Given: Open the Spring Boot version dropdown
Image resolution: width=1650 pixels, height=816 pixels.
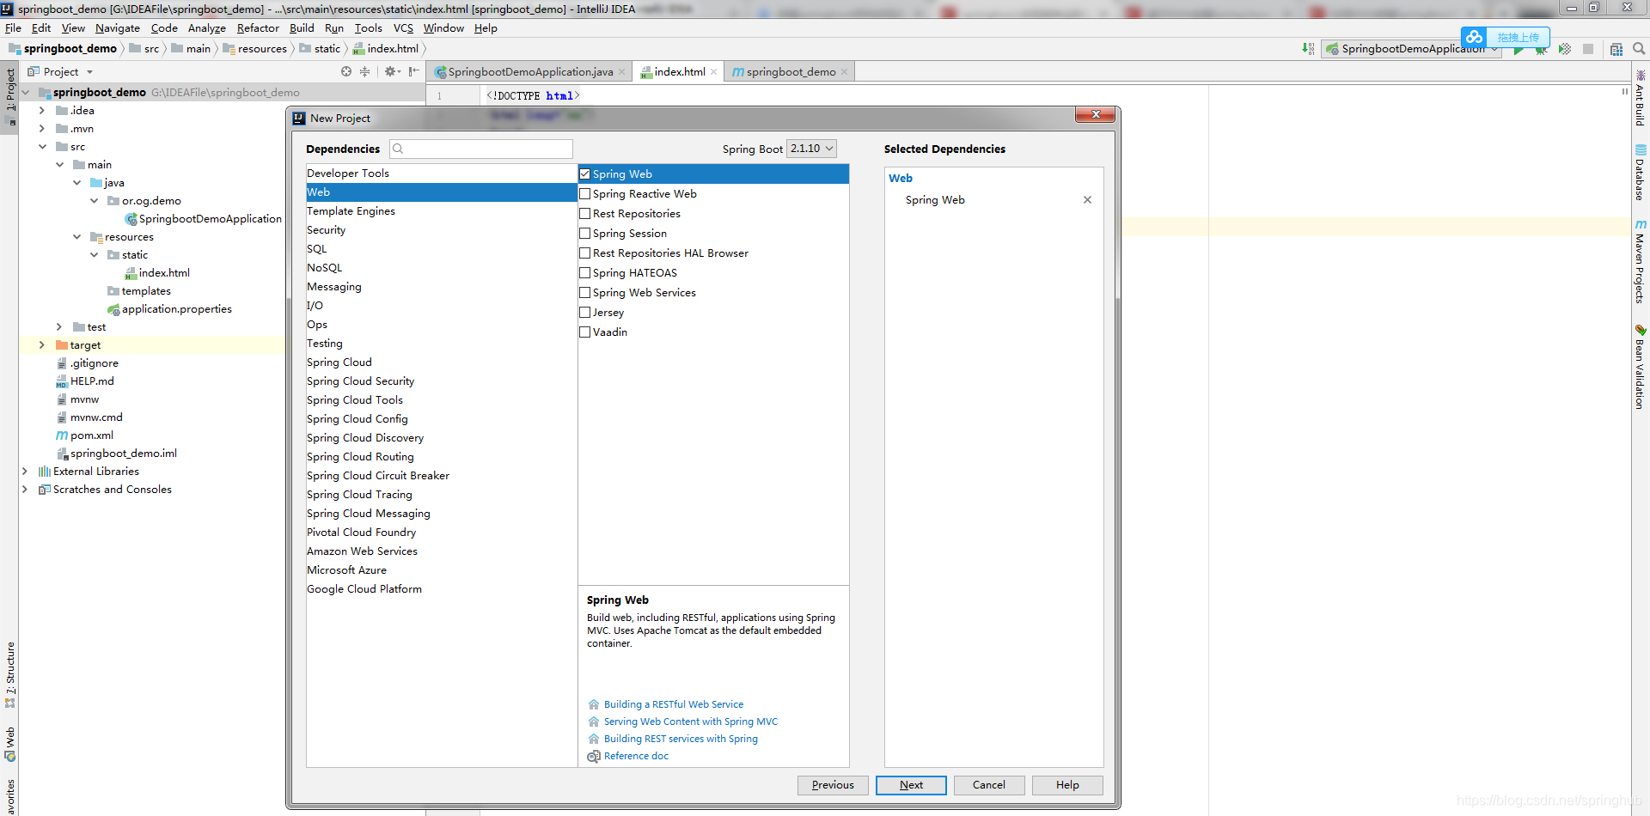Looking at the screenshot, I should pos(811,149).
